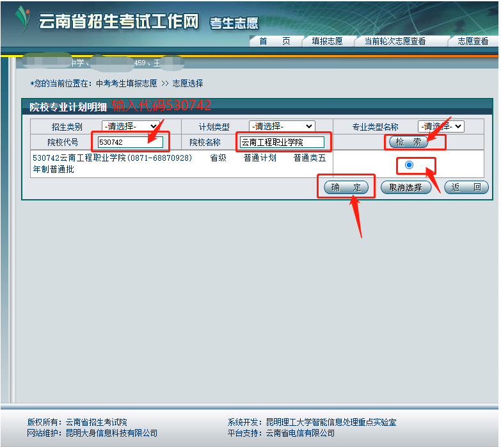Image resolution: width=501 pixels, height=447 pixels.
Task: Click the 中考考生填报志愿 breadcrumb
Action: [x=126, y=83]
